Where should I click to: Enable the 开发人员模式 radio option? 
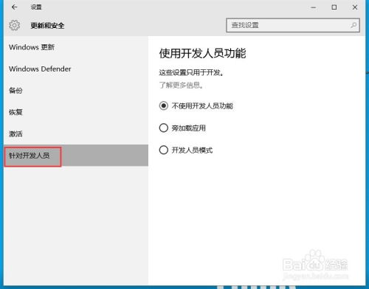click(x=164, y=150)
